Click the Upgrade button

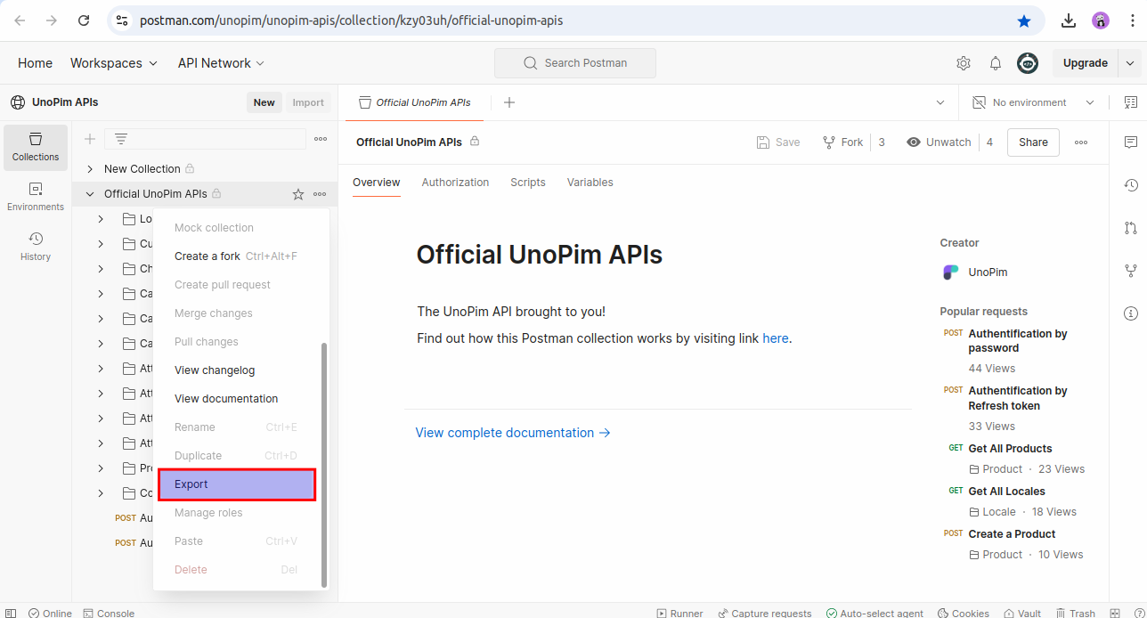pos(1086,63)
